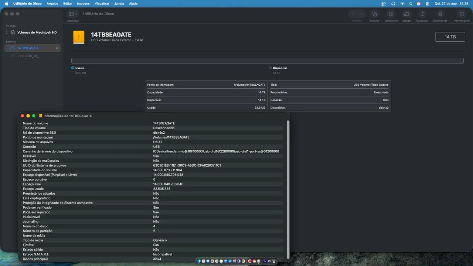Click the Nó do dispositivo BSD value disk4s2
The height and width of the screenshot is (266, 473).
pos(159,133)
